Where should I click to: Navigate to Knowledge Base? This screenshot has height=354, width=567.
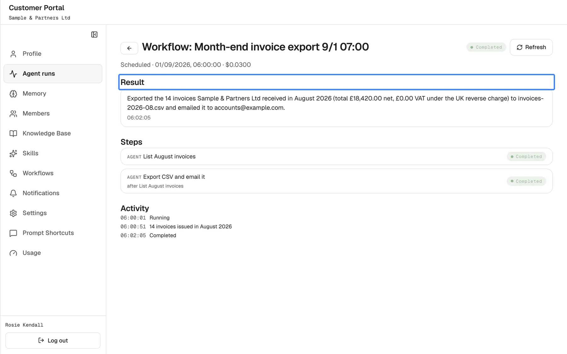point(53,133)
